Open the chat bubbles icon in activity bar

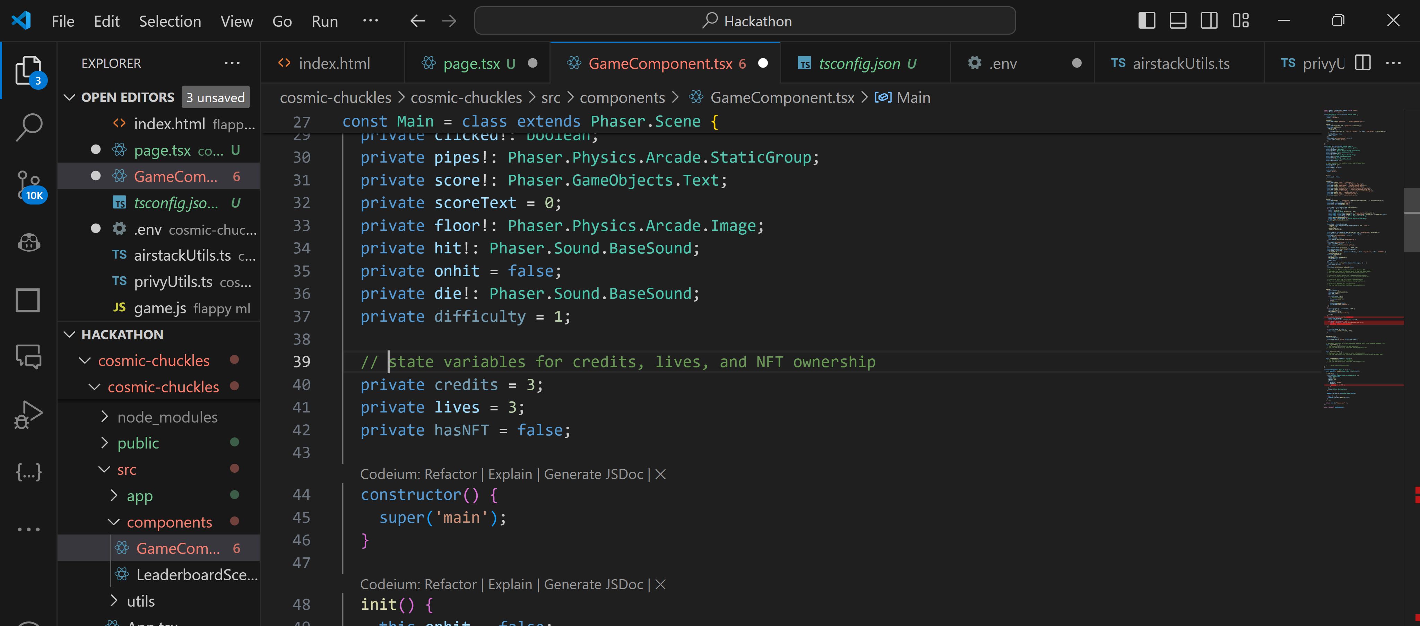coord(28,357)
